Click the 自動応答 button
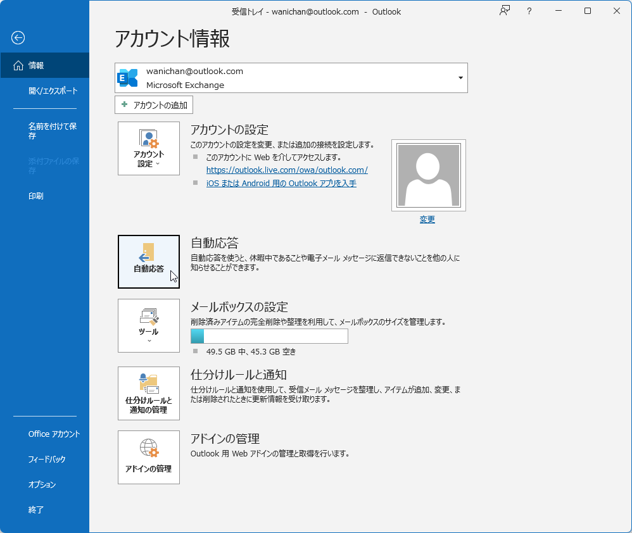This screenshot has height=533, width=632. click(149, 262)
